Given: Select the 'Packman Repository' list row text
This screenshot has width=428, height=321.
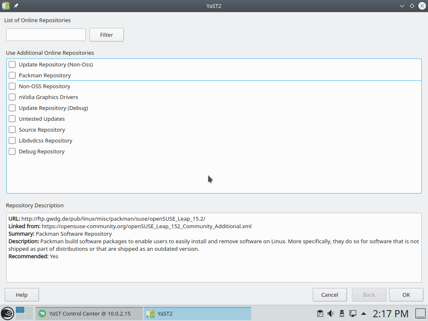Looking at the screenshot, I should click(45, 75).
